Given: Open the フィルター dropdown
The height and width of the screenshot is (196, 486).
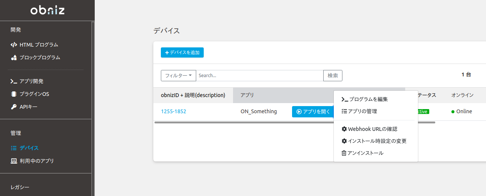Looking at the screenshot, I should coord(178,76).
